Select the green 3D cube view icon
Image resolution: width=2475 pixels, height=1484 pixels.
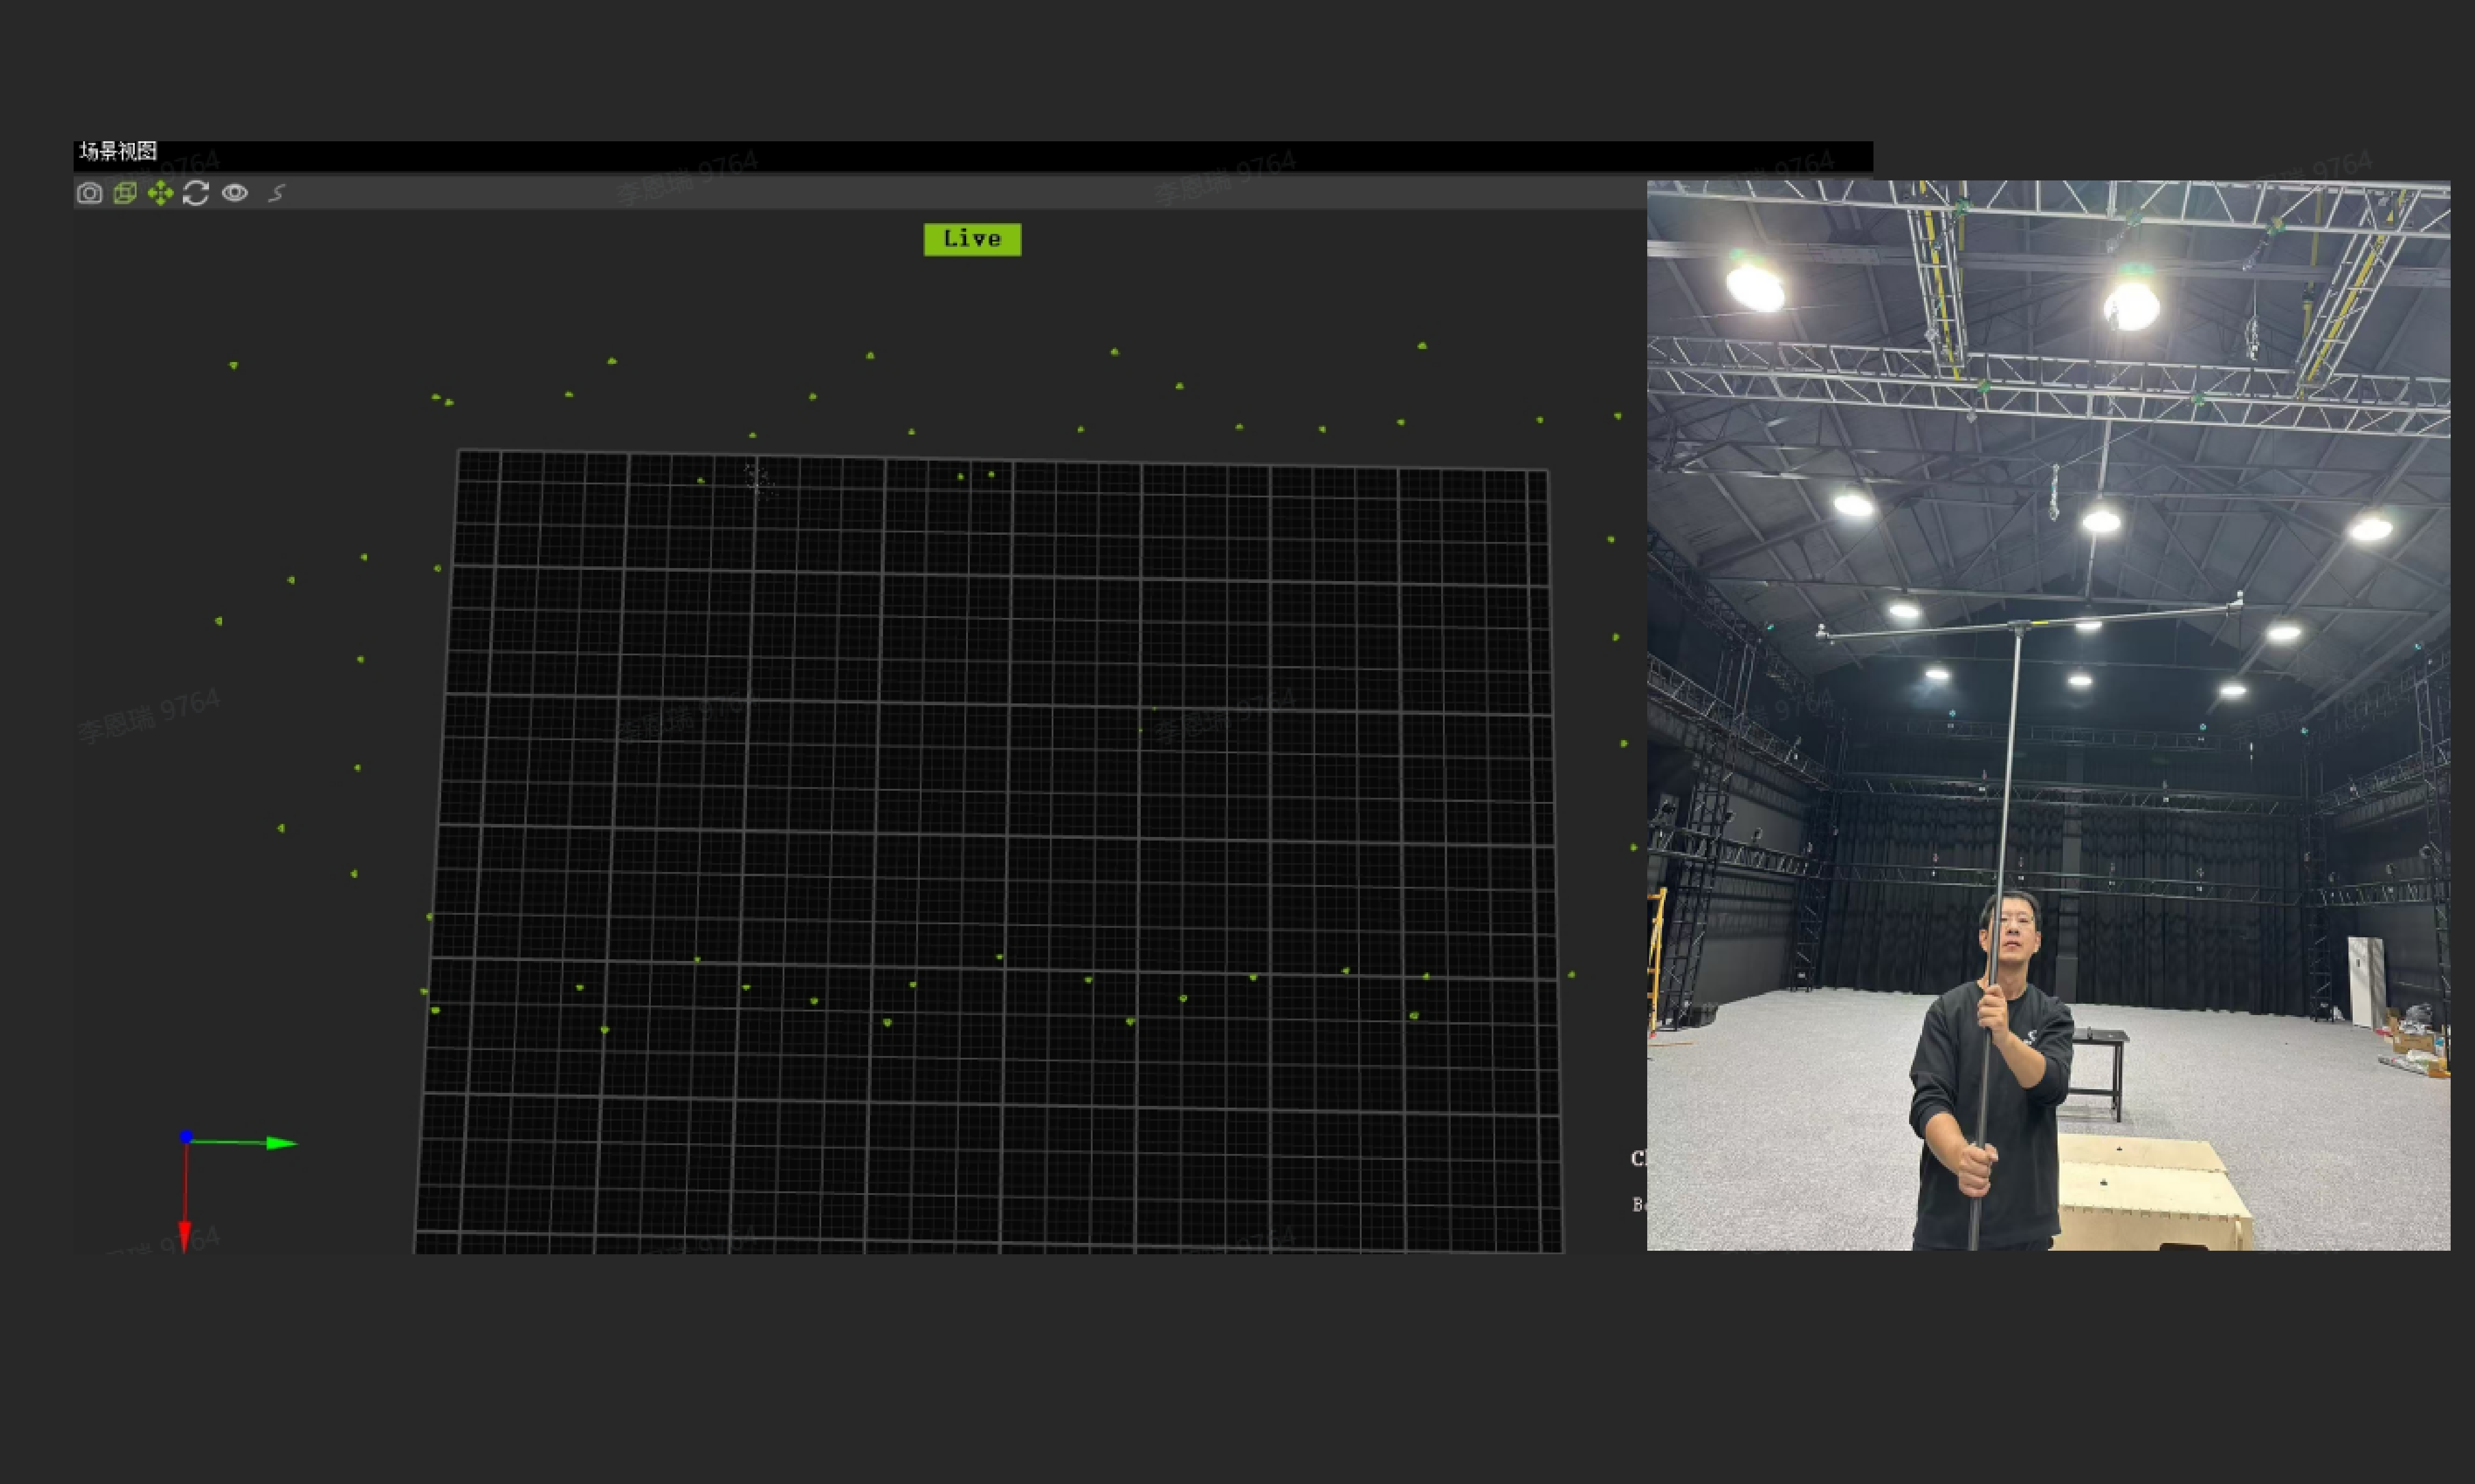click(x=125, y=193)
